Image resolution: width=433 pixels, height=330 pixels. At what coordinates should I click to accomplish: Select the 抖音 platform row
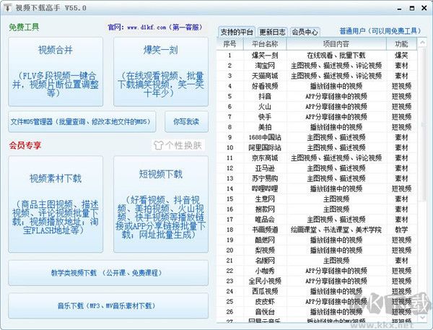(x=317, y=96)
